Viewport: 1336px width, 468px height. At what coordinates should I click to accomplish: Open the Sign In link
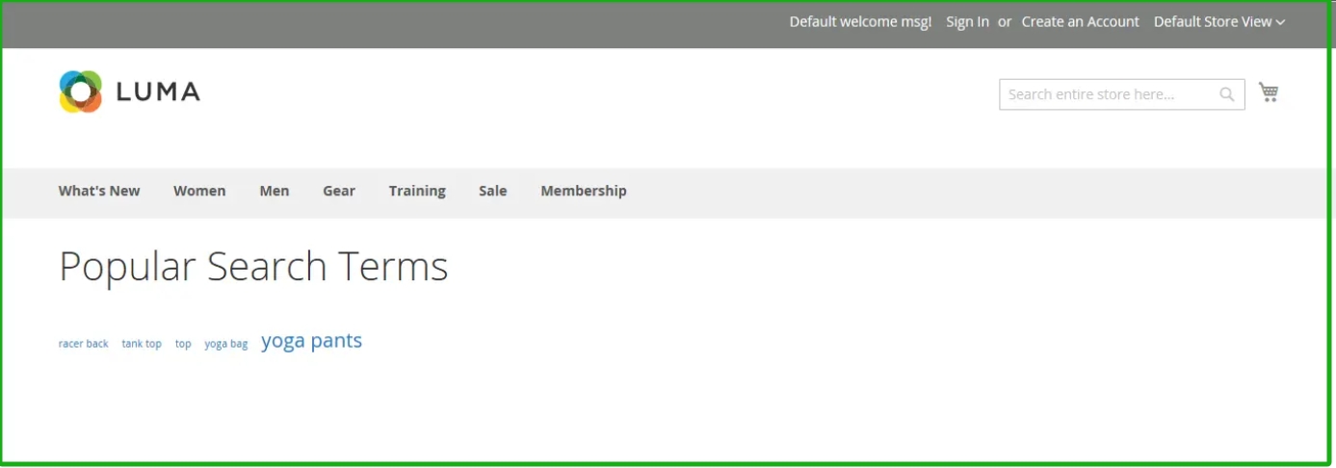pos(967,22)
